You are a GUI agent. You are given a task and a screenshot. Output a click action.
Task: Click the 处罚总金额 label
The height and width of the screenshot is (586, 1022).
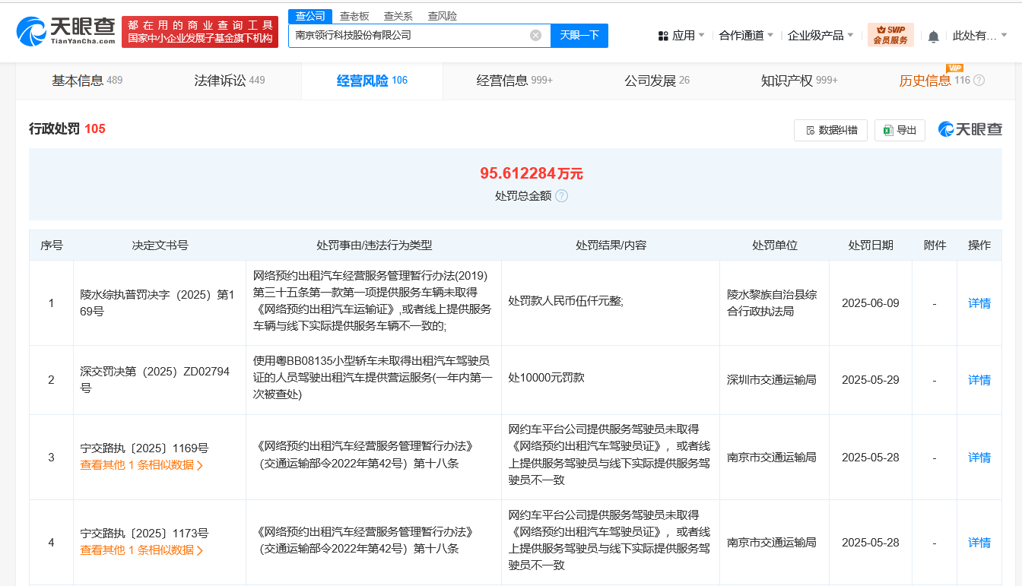[523, 196]
